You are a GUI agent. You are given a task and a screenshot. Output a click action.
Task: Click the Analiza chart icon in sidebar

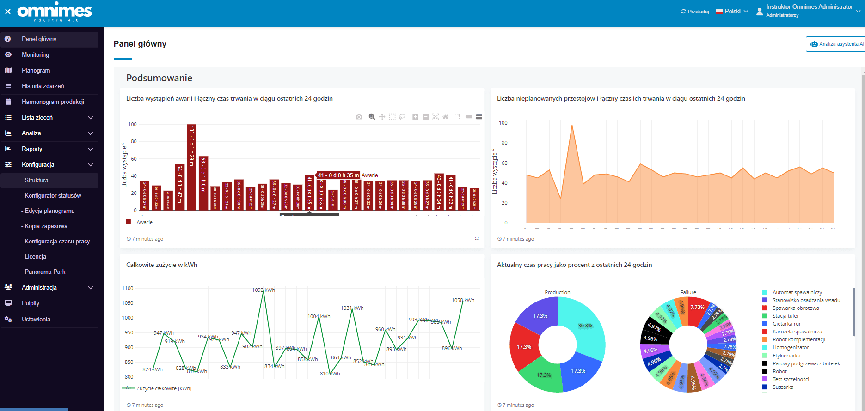(8, 133)
